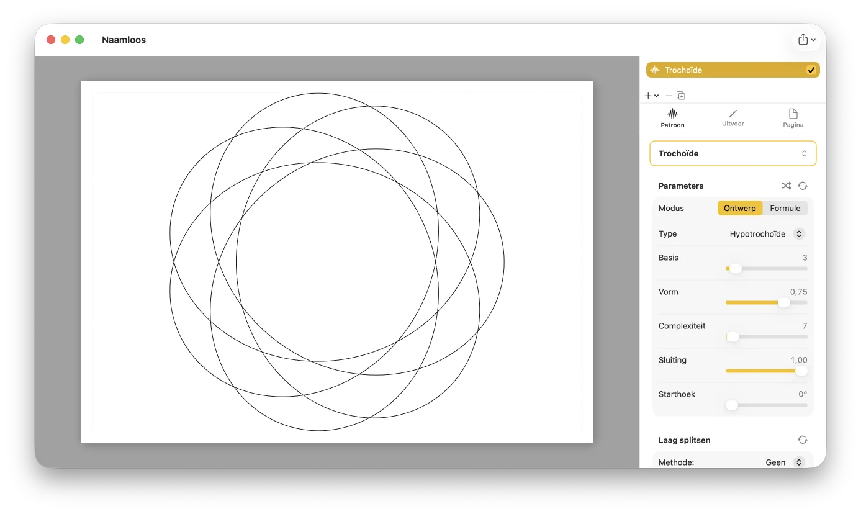Click the Basis value "3"
This screenshot has width=861, height=514.
click(x=805, y=258)
